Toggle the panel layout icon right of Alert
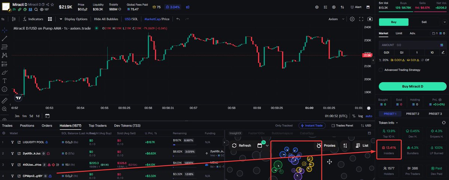 pyautogui.click(x=368, y=7)
